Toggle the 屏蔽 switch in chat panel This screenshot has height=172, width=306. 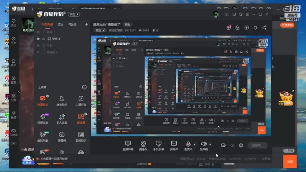289,151
